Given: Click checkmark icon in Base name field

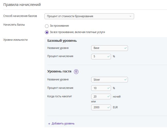Looking at the screenshot, I should [x=125, y=48].
